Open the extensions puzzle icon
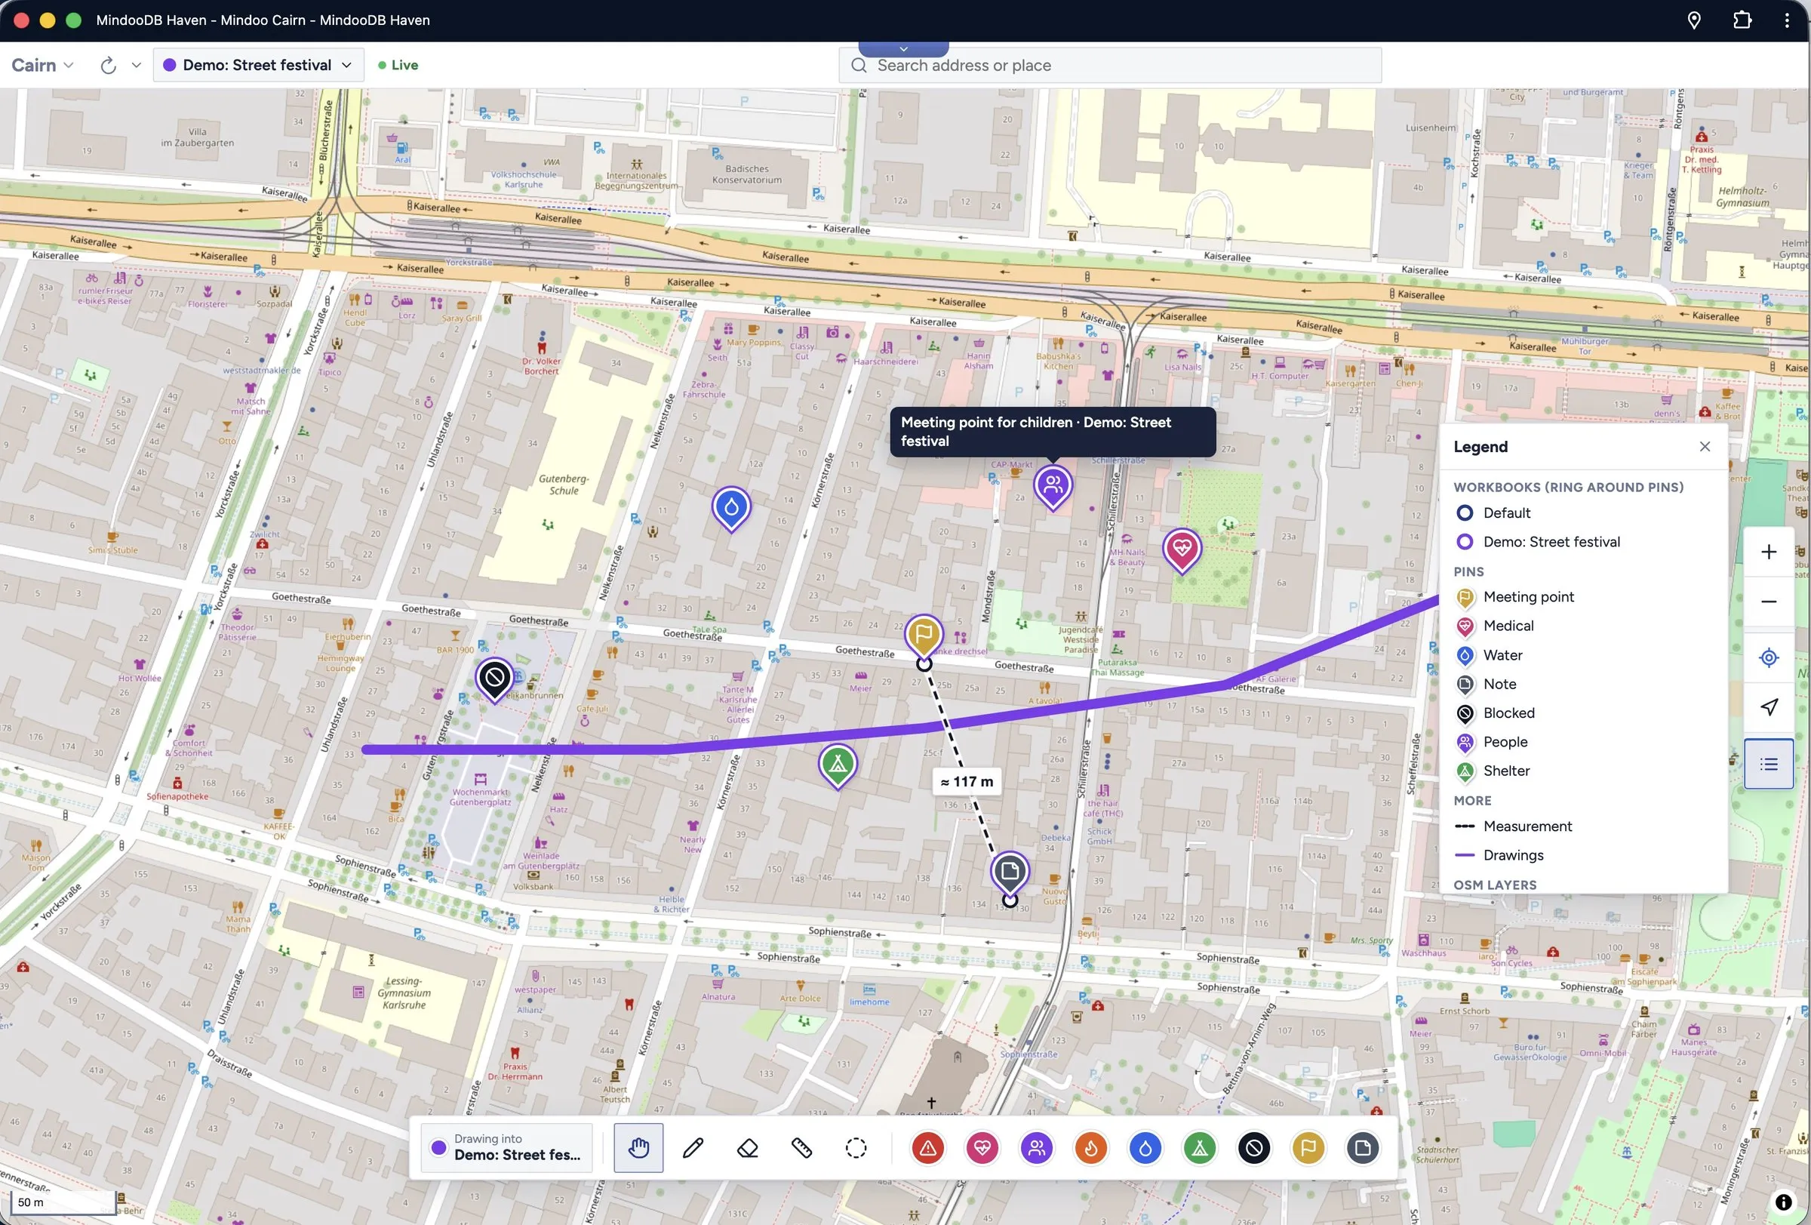This screenshot has width=1811, height=1225. click(1742, 20)
